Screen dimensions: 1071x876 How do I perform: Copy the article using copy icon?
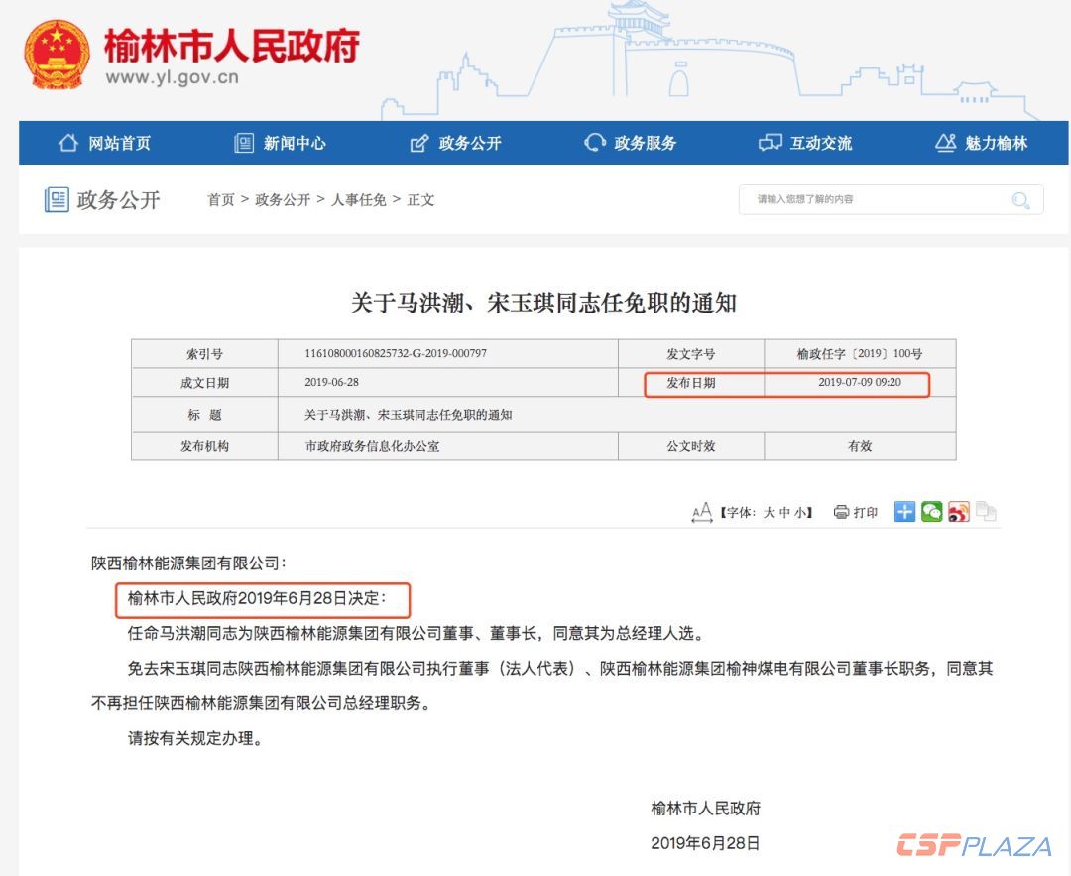click(x=984, y=511)
